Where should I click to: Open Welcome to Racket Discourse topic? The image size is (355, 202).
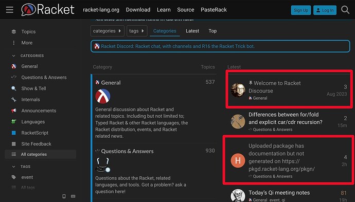[x=274, y=87]
